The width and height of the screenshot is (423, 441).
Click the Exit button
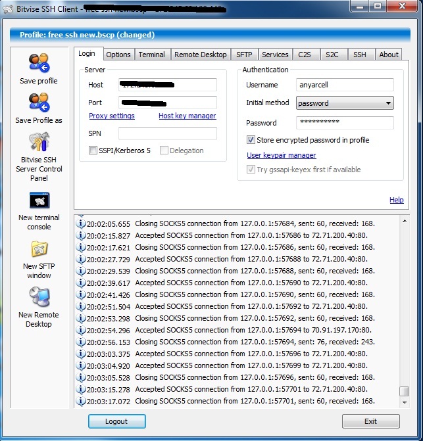click(x=370, y=421)
